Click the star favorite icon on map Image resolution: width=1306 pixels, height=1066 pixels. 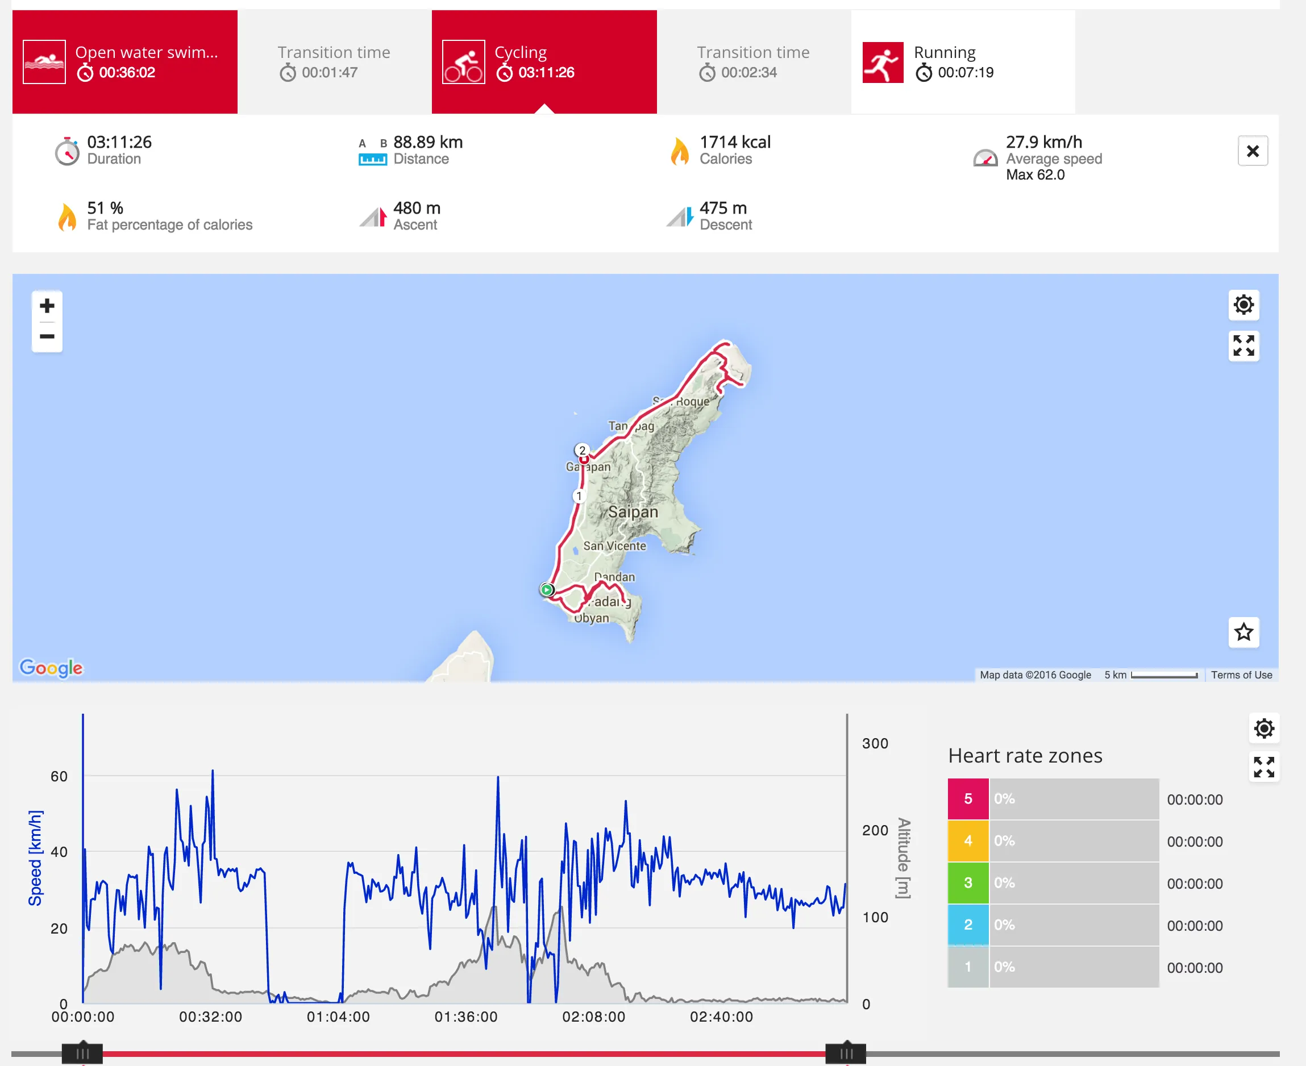1243,632
